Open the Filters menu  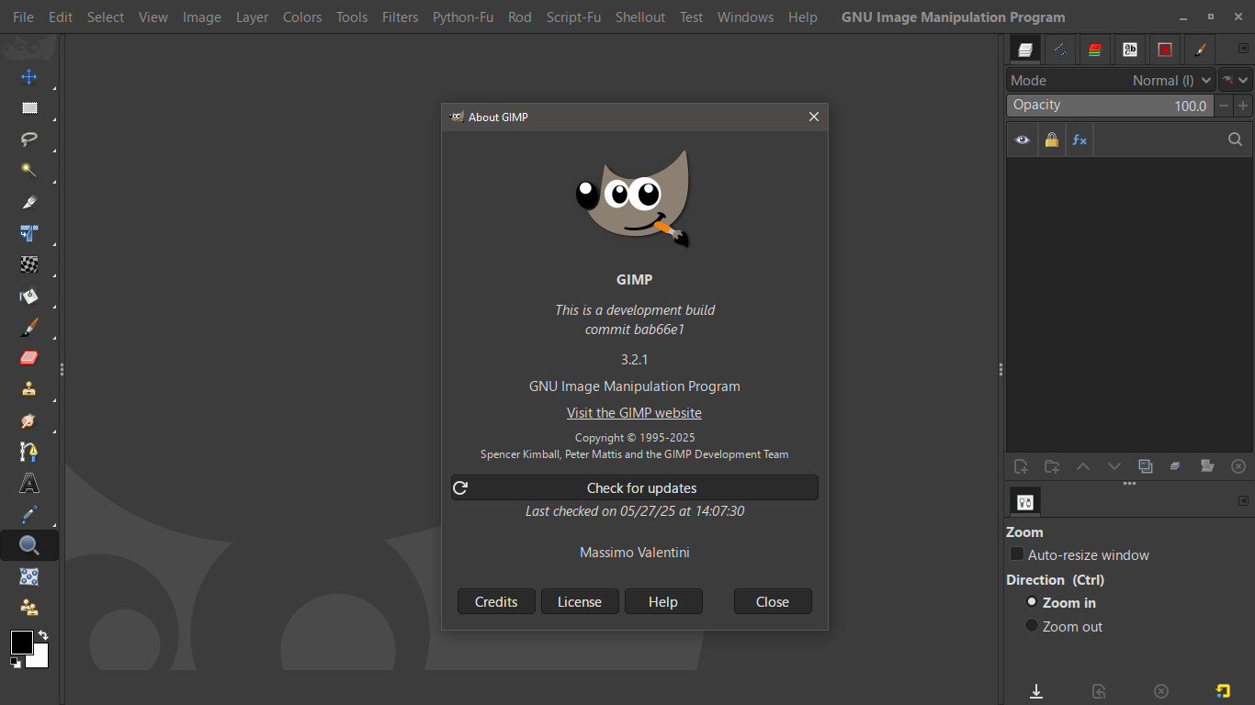400,17
